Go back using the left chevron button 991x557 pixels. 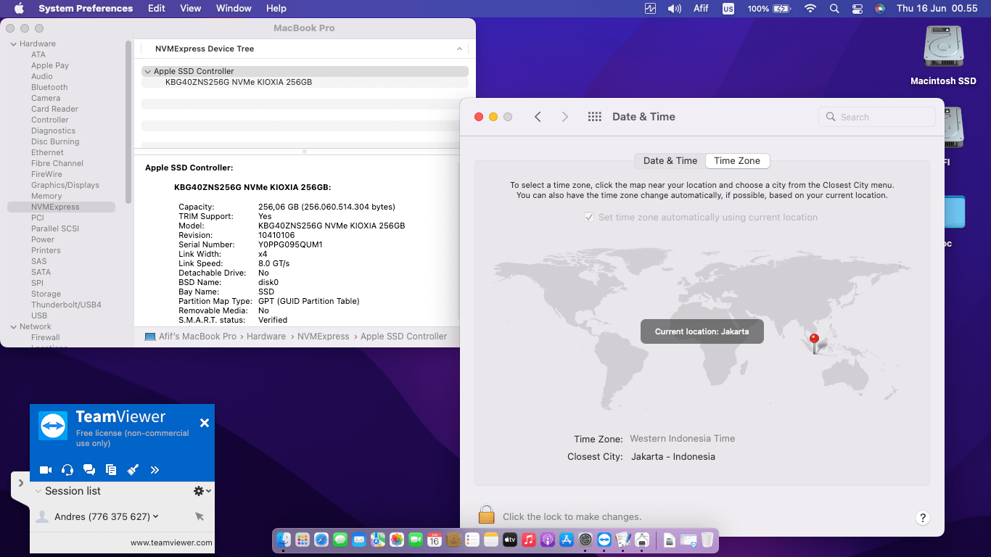click(538, 117)
